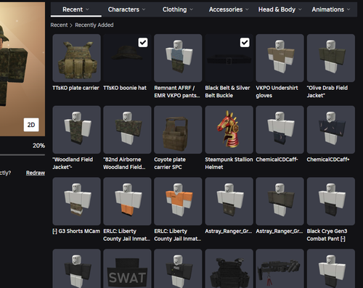Expand the Characters dropdown arrow

pos(144,9)
